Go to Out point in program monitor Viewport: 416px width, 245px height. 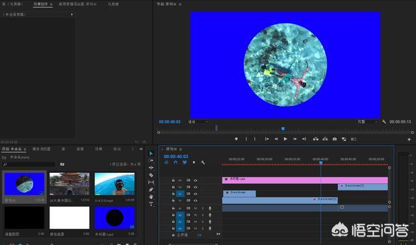(x=304, y=138)
